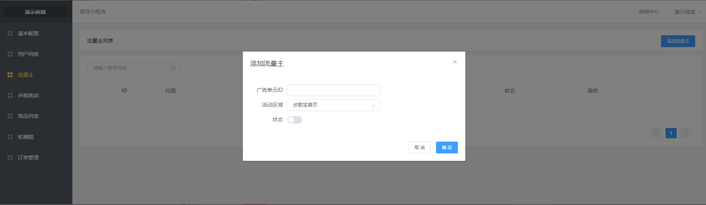Click the 操作 column header

pyautogui.click(x=593, y=90)
